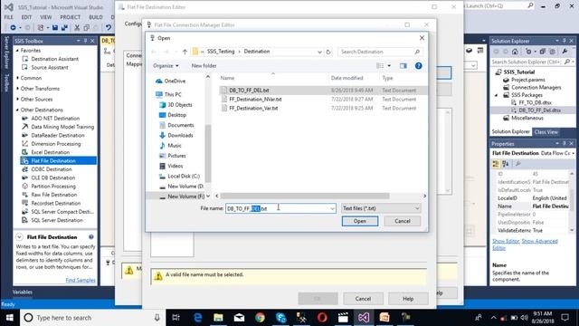This screenshot has height=326, width=579.
Task: Expand the File name history dropdown arrow
Action: 332,209
